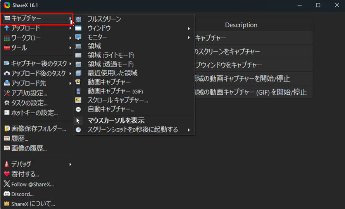The image size is (345, 209).
Task: Click the 動画キャプチャー camera icon
Action: [x=78, y=82]
